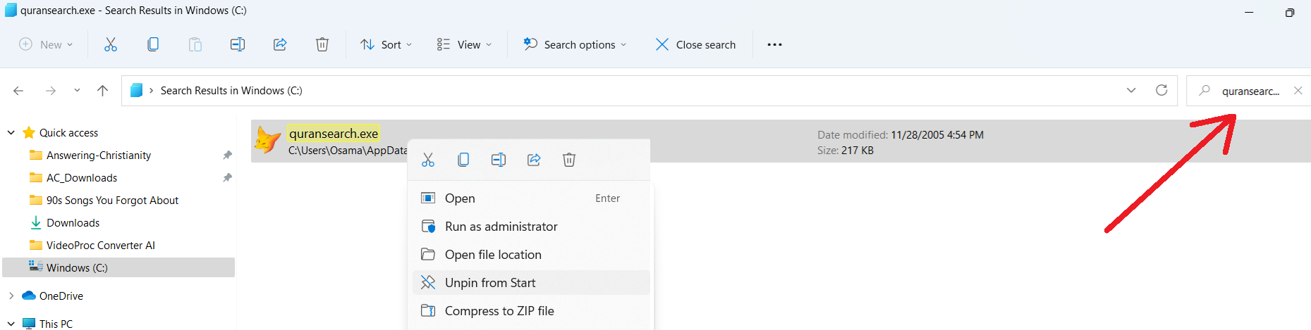1311x330 pixels.
Task: Select the quransearch.exe file name
Action: [x=334, y=134]
